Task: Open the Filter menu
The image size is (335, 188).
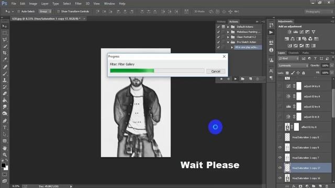Action: tap(78, 4)
